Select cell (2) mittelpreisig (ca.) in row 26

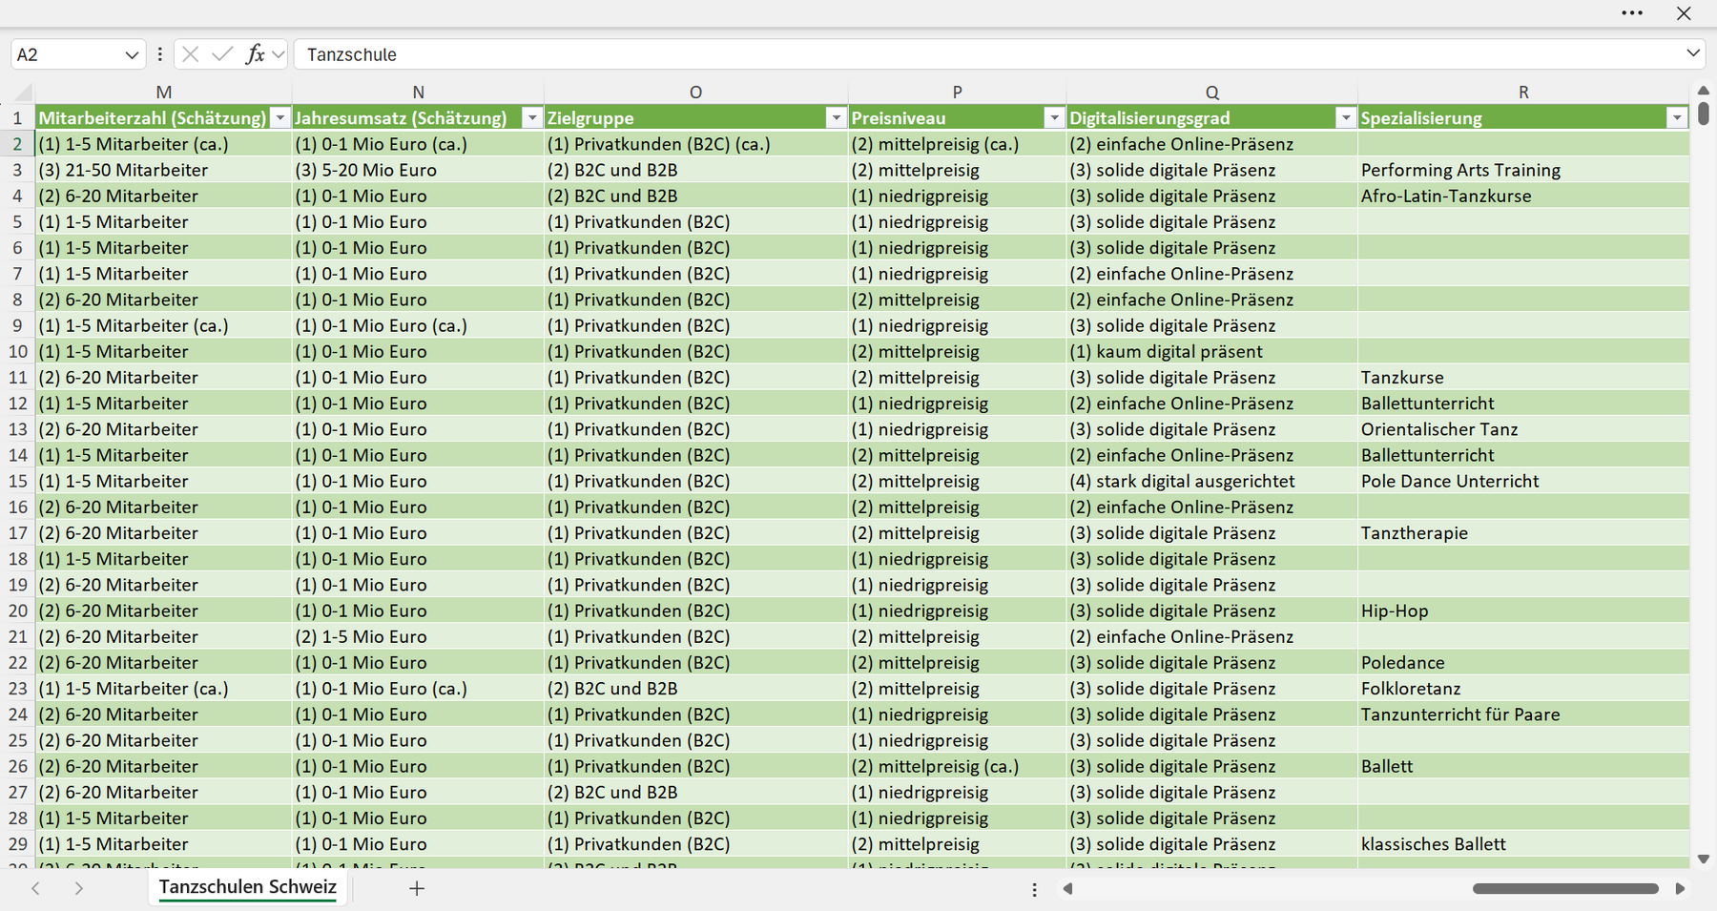coord(957,766)
